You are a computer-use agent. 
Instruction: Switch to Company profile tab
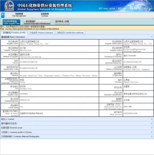(x=14, y=33)
